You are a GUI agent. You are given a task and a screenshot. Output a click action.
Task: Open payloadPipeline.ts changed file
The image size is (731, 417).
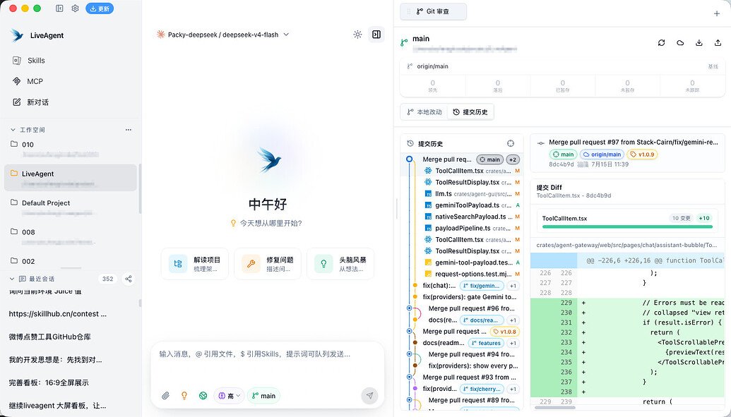tap(471, 229)
